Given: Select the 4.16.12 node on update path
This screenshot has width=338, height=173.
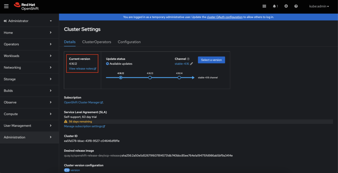Looking at the screenshot, I should (121, 78).
